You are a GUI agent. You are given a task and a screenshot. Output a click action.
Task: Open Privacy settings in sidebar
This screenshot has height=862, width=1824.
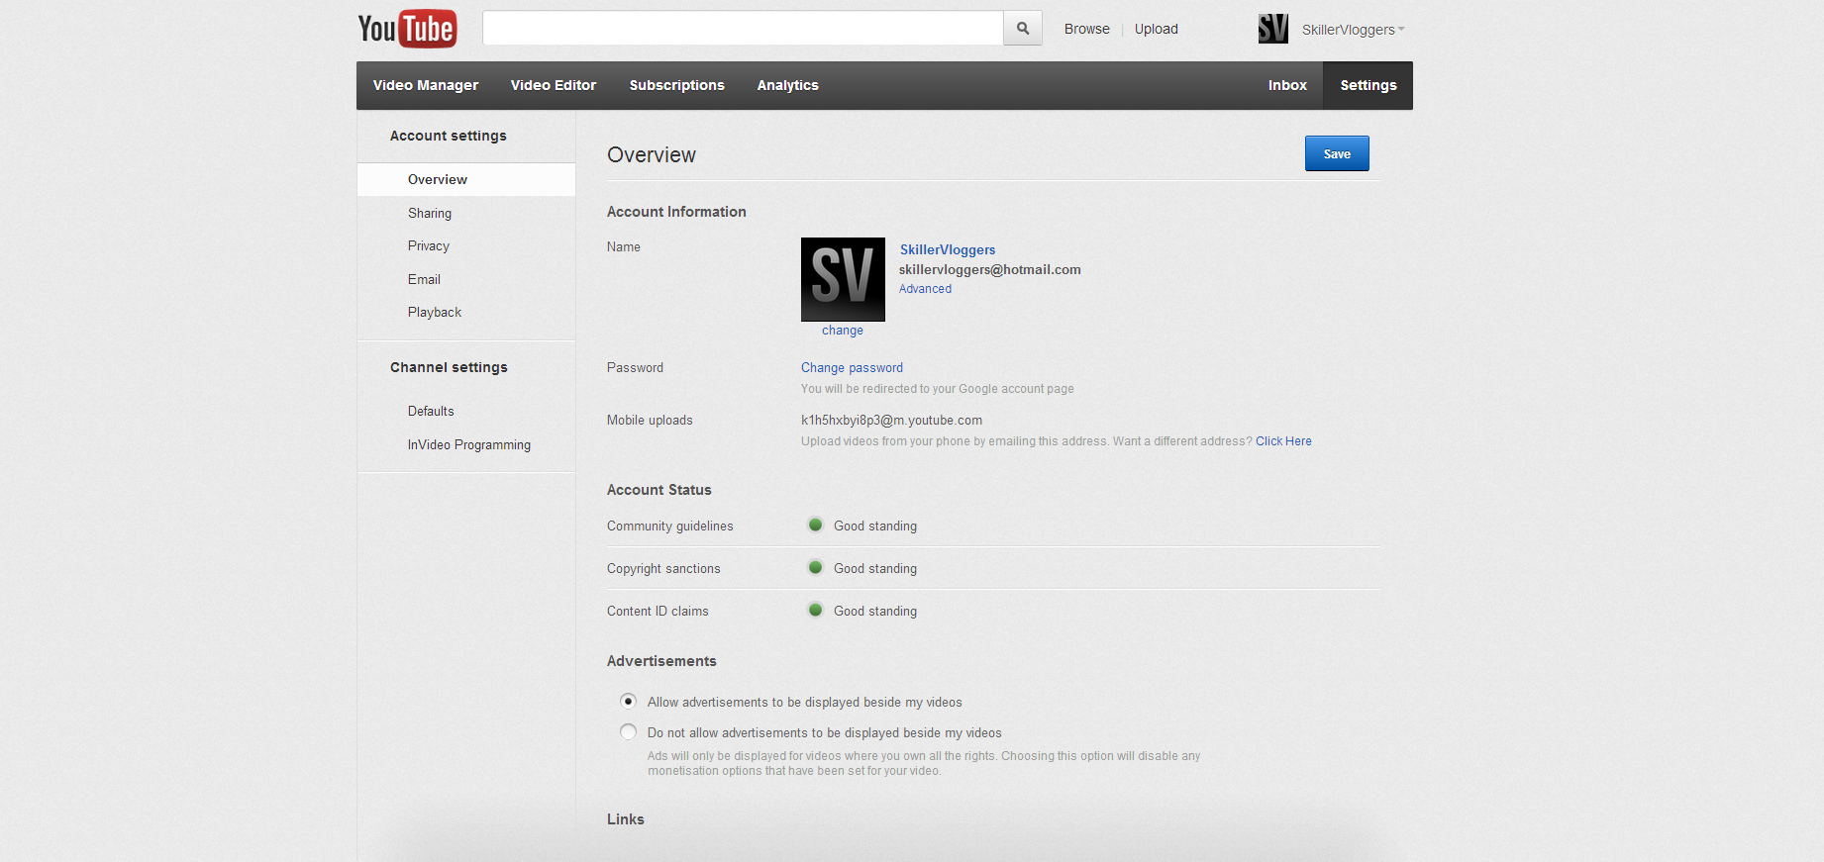coord(429,245)
